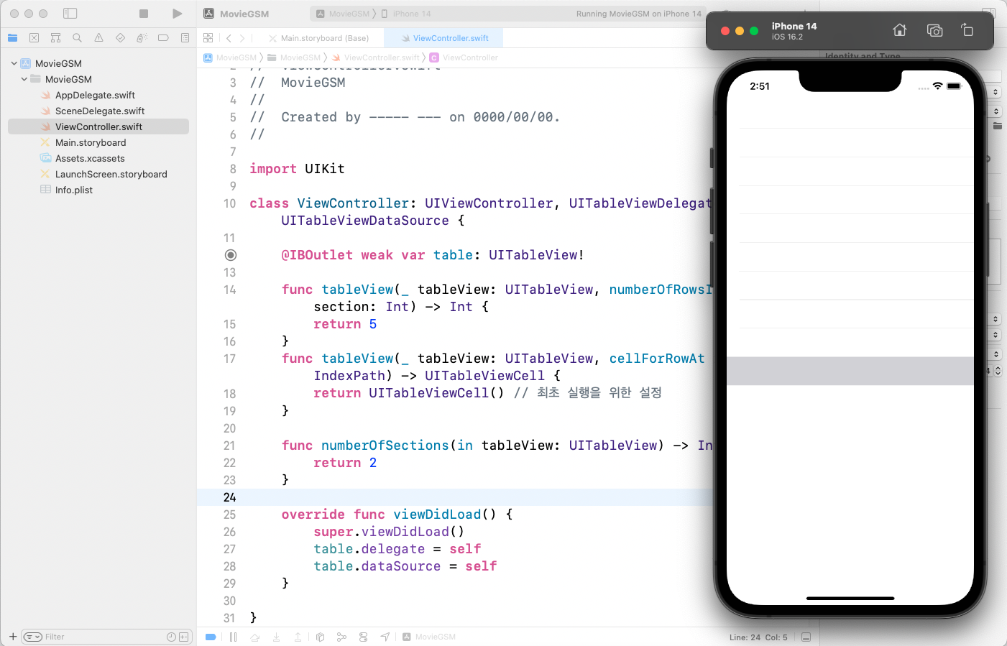Open the related items grid menu

point(208,37)
